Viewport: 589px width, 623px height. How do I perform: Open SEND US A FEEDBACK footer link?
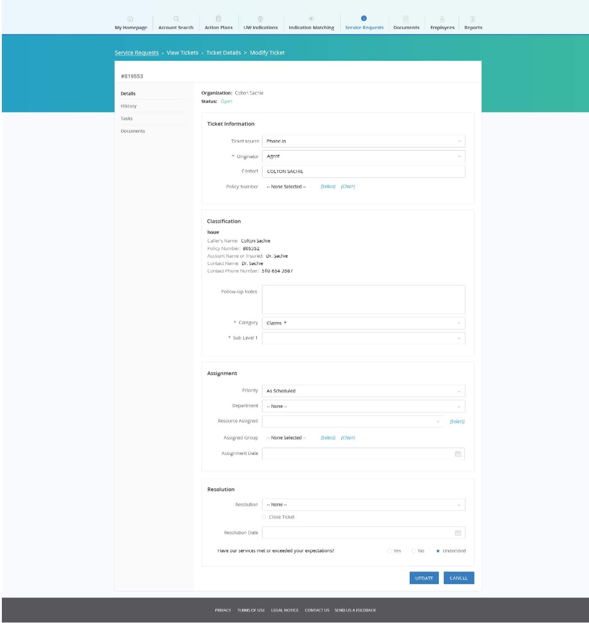click(355, 611)
